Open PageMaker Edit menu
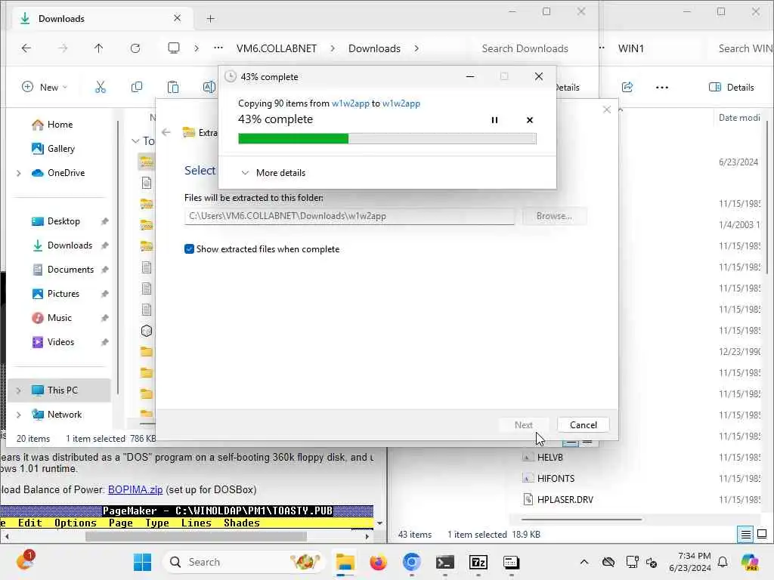 coord(29,523)
